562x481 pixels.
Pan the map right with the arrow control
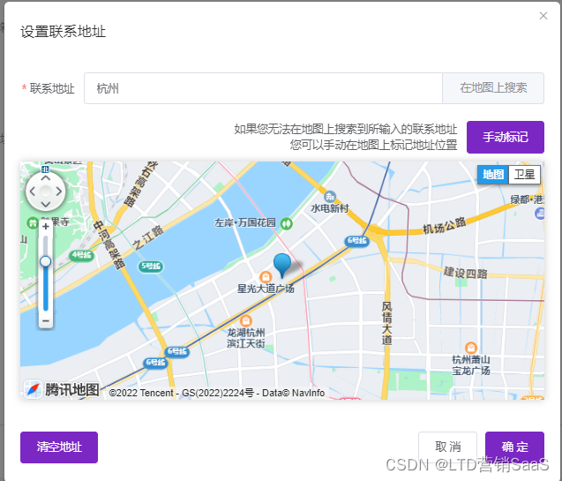tap(59, 192)
